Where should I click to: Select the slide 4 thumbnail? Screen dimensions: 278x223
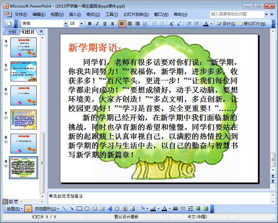pos(23,47)
